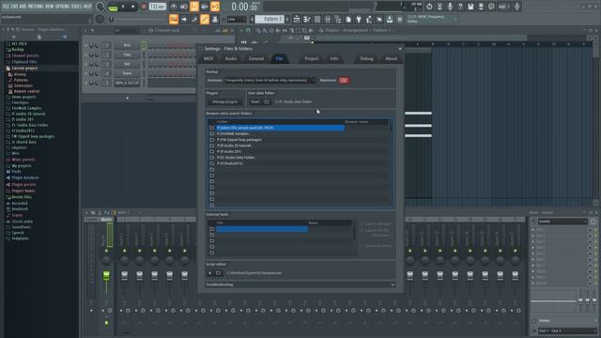The height and width of the screenshot is (338, 601).
Task: Switch to the MIDI settings tab
Action: point(208,58)
